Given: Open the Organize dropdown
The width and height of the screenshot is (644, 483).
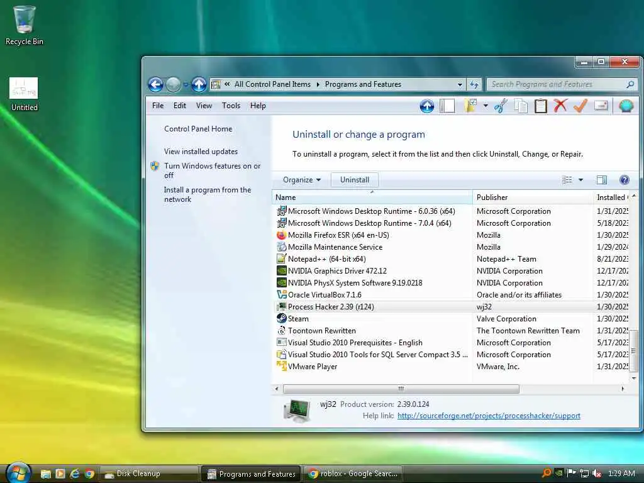Looking at the screenshot, I should click(301, 180).
